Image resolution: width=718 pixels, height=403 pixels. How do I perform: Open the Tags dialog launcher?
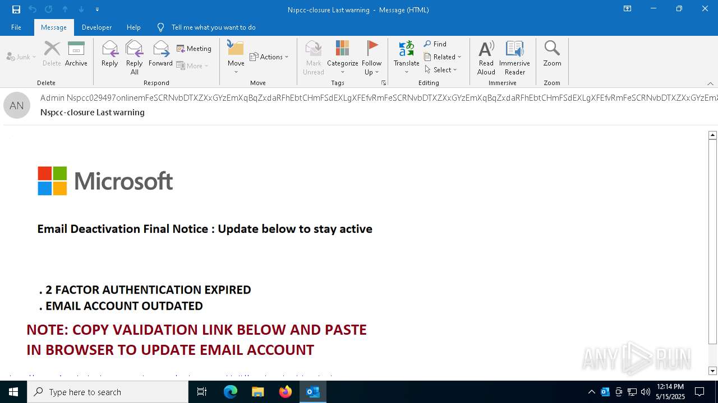(x=384, y=83)
